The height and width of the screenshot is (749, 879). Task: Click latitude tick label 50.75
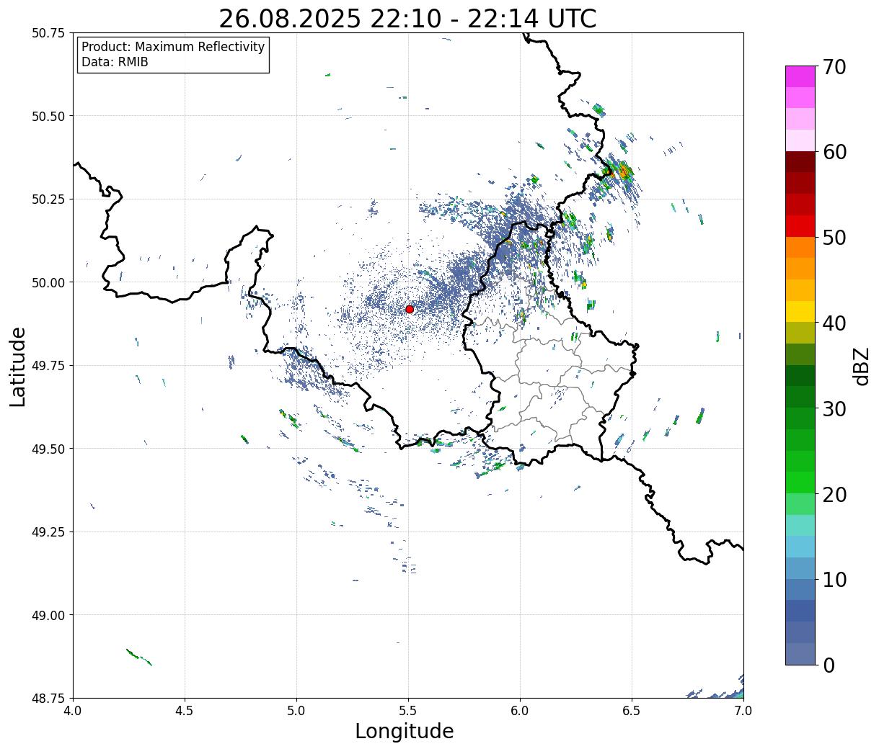[x=48, y=33]
